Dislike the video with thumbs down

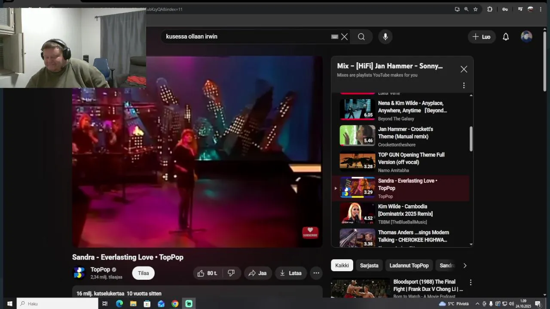tap(231, 273)
